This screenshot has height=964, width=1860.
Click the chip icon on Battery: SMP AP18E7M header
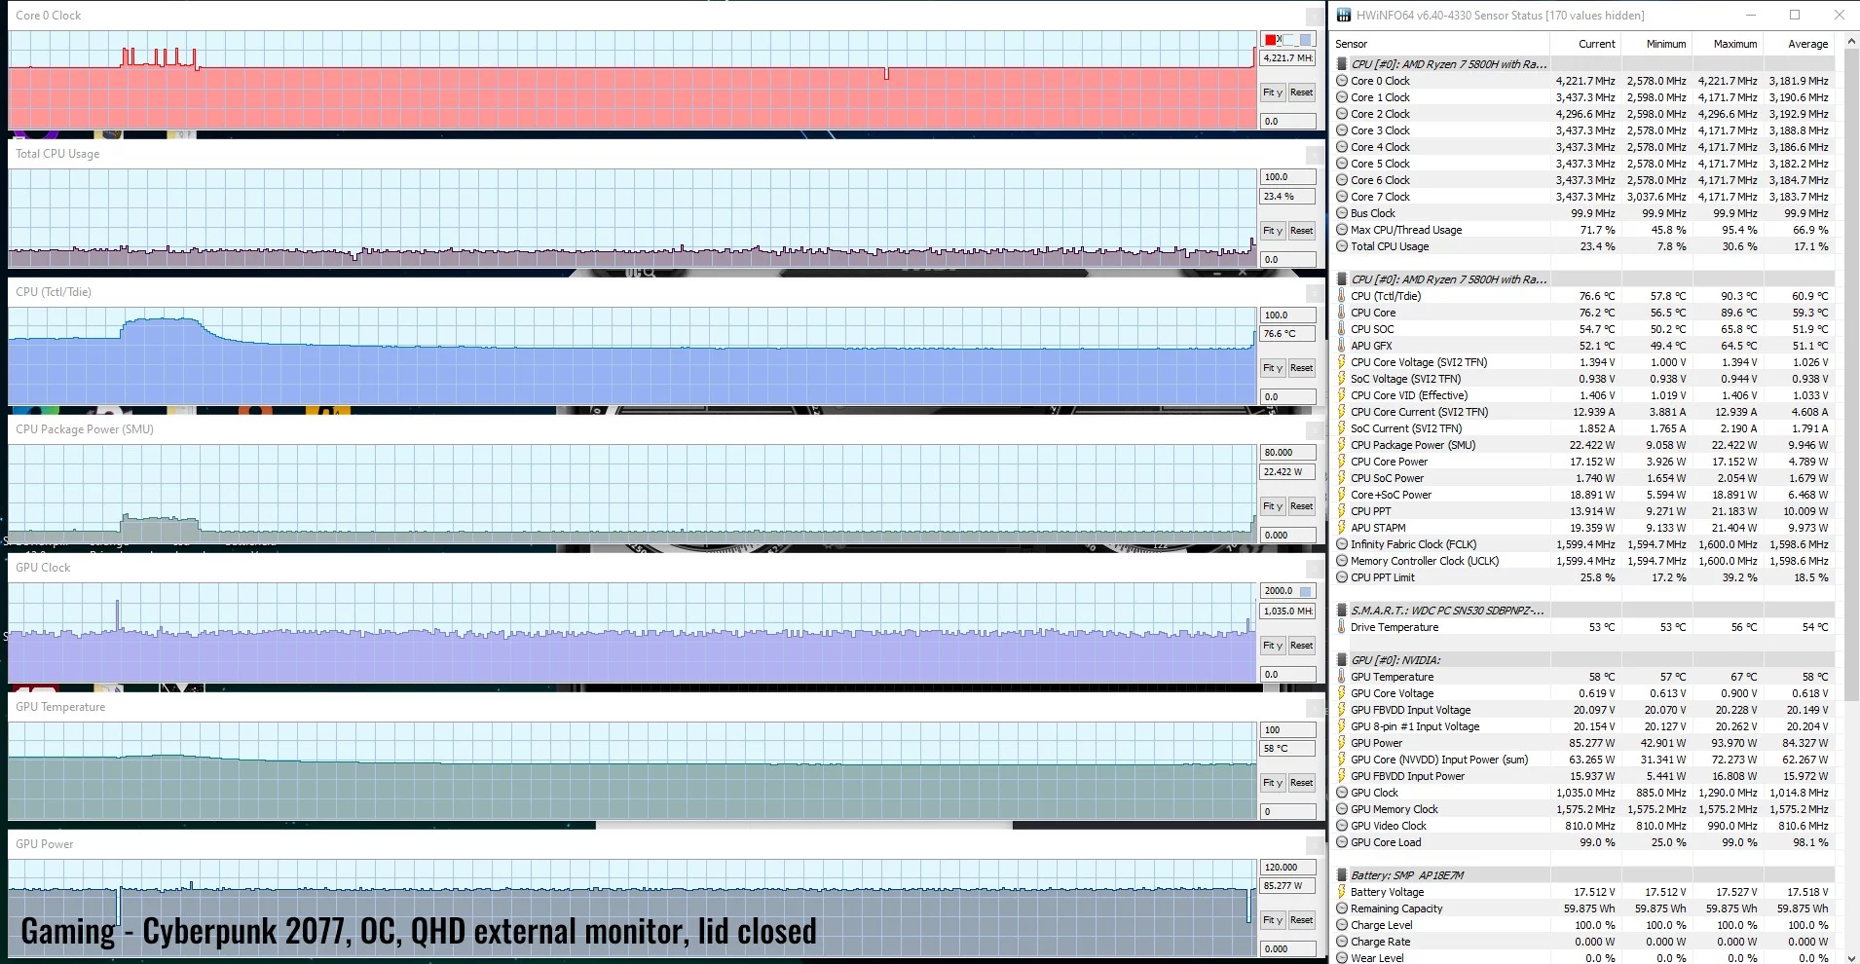(x=1342, y=875)
